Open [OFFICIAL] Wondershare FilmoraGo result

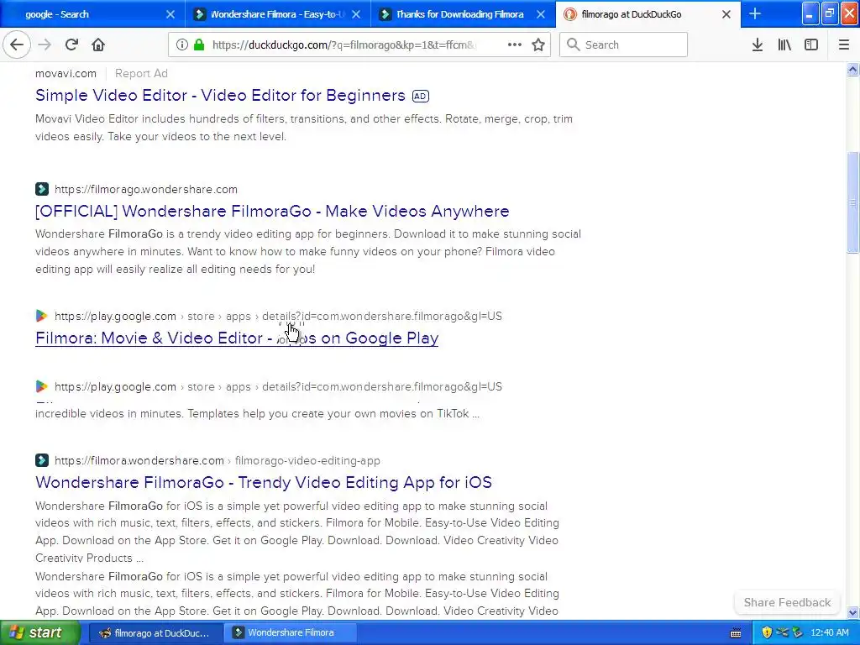(272, 211)
